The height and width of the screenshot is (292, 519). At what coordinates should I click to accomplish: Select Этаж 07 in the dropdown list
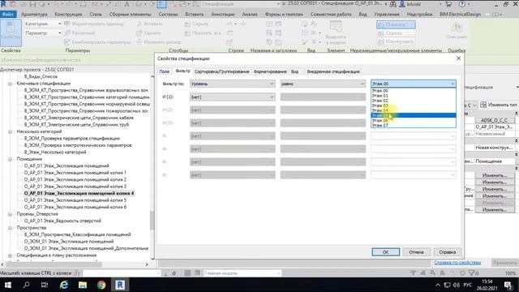pyautogui.click(x=413, y=125)
